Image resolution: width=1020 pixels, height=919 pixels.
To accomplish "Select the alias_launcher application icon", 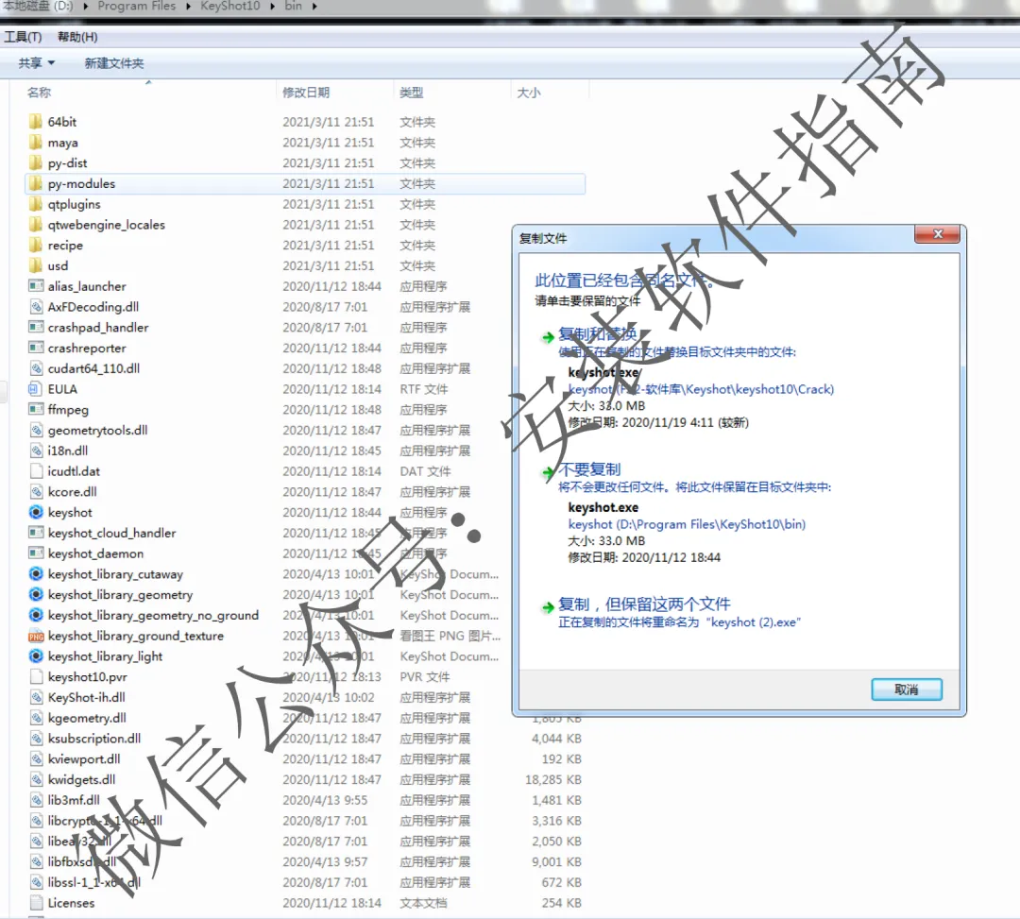I will click(36, 286).
